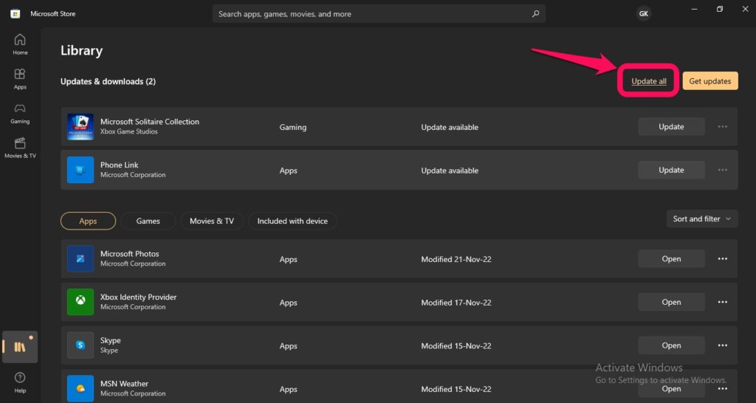Select the Microsoft Photos title text
This screenshot has width=756, height=403.
click(129, 254)
